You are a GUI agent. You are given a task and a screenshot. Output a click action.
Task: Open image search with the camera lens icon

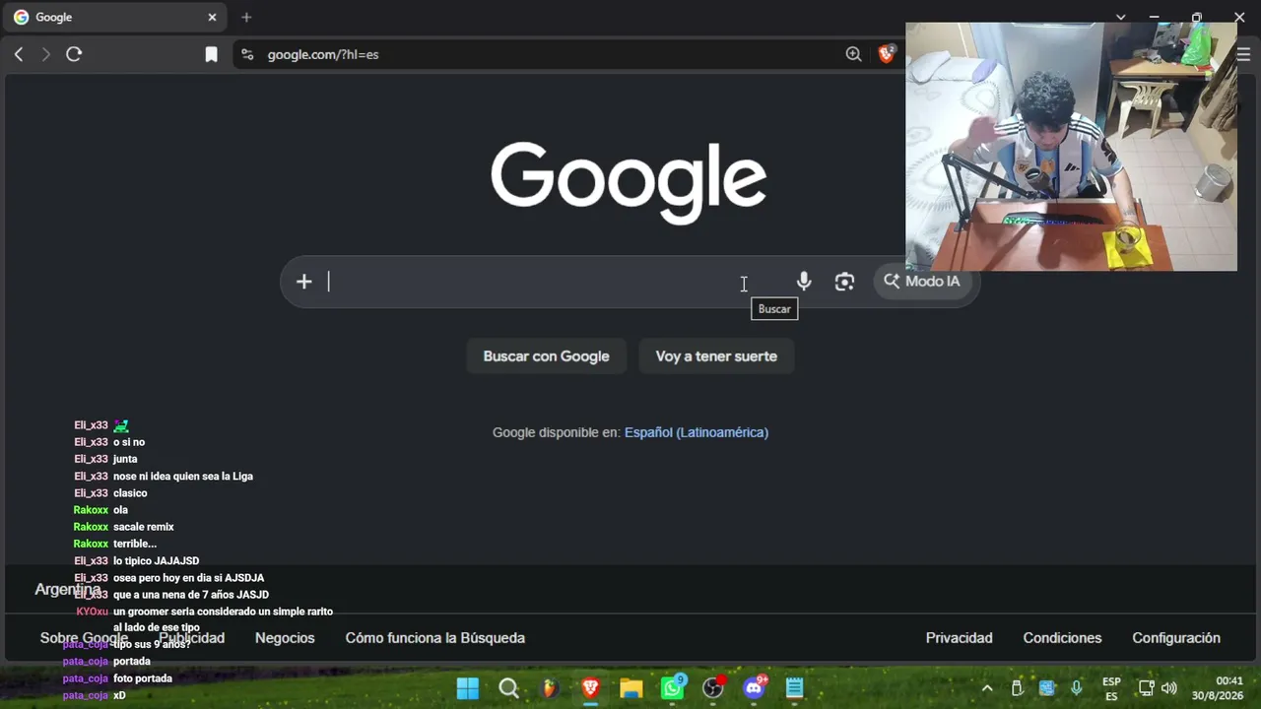pyautogui.click(x=844, y=282)
